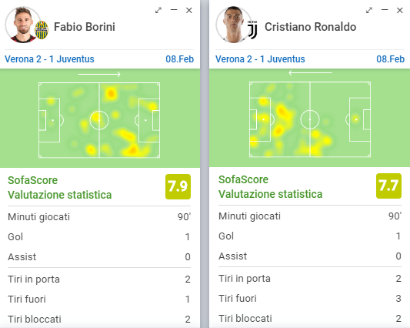Minimize the Fabio Borini panel
This screenshot has width=410, height=328.
click(174, 10)
